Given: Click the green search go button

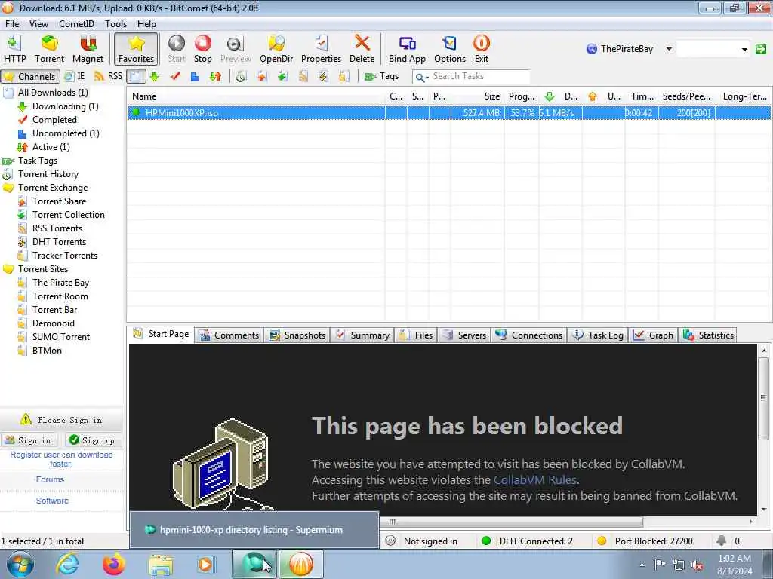Looking at the screenshot, I should pos(761,49).
